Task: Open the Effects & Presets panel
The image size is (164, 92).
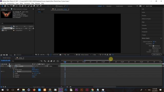Action: click(x=146, y=19)
